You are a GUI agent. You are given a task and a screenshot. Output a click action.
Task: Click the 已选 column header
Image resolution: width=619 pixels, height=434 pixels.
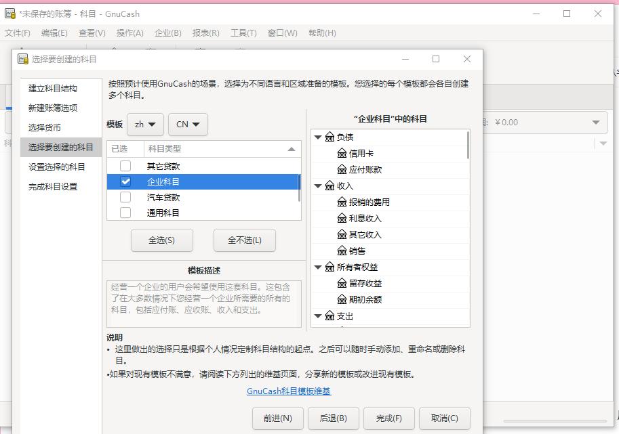(x=125, y=149)
